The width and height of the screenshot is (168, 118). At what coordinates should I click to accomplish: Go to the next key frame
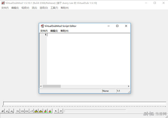pyautogui.click(x=41, y=111)
